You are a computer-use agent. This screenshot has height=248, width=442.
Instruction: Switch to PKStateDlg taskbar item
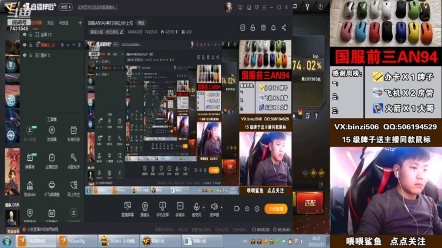tap(77, 241)
